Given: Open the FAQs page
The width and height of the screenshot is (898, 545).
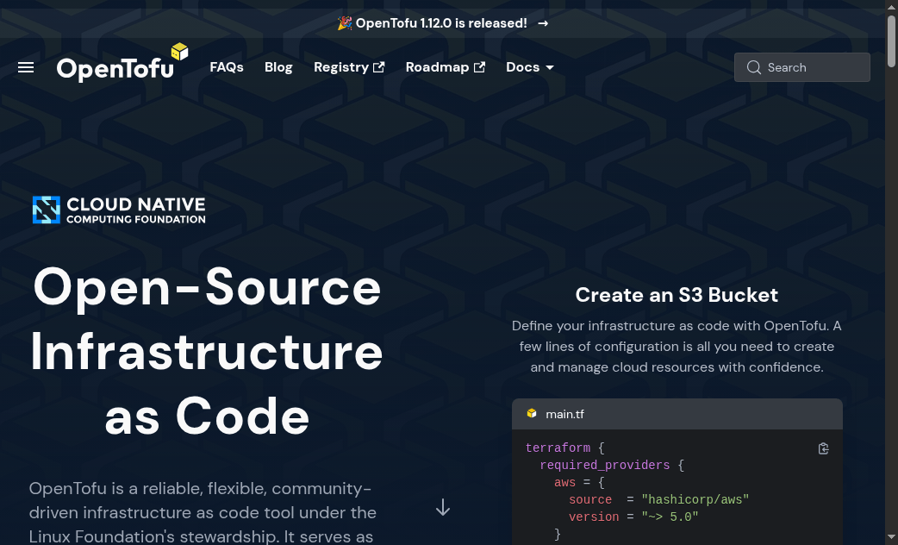Looking at the screenshot, I should (x=226, y=67).
